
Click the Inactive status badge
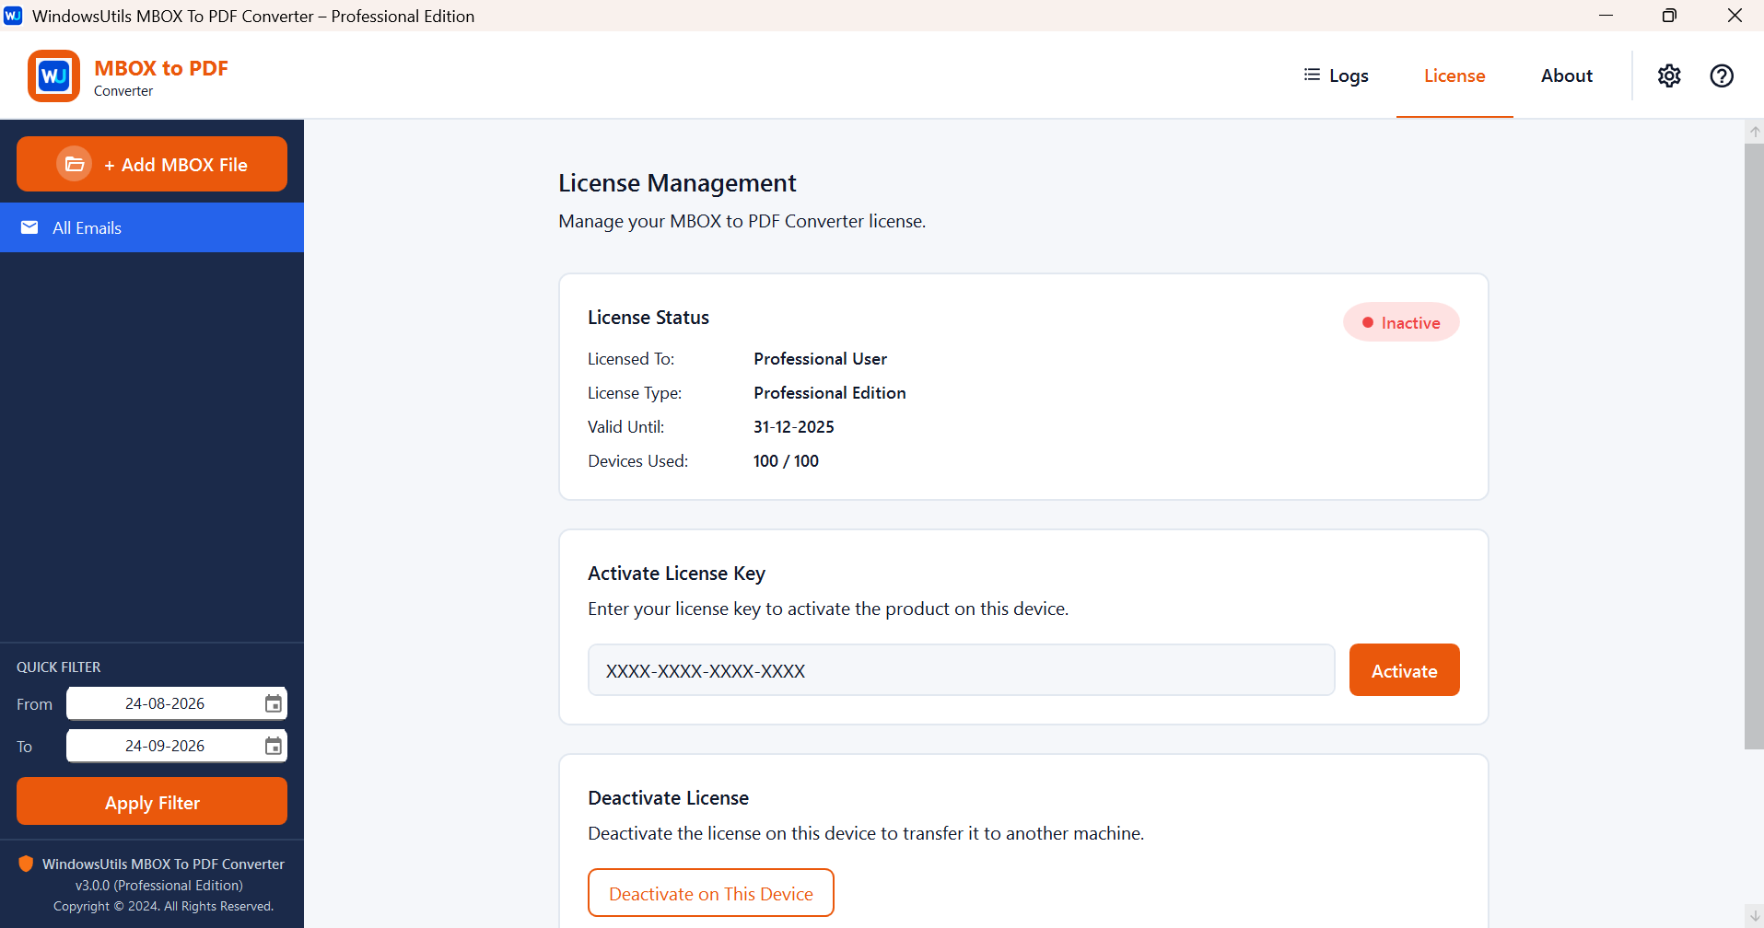point(1401,322)
